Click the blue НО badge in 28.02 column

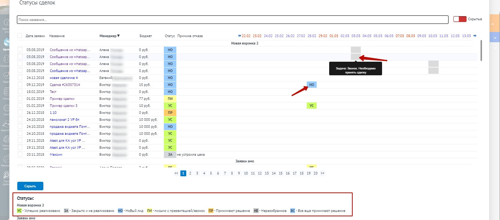coord(312,85)
